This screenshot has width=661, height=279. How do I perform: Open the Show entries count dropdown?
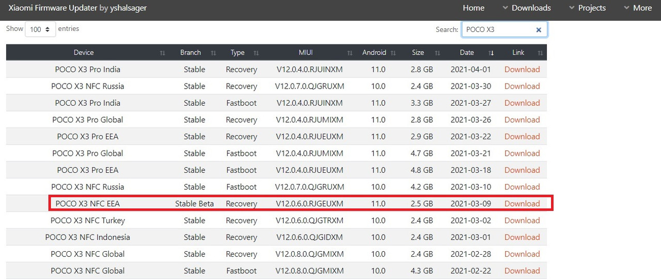(x=40, y=29)
